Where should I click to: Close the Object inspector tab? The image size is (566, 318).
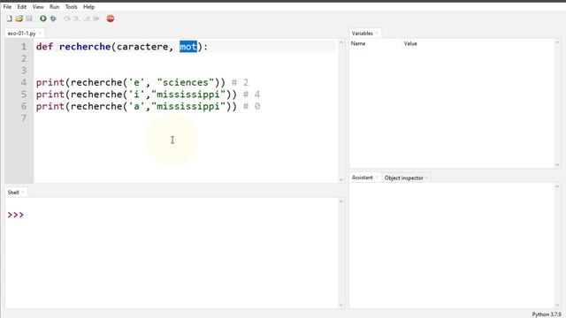click(426, 178)
